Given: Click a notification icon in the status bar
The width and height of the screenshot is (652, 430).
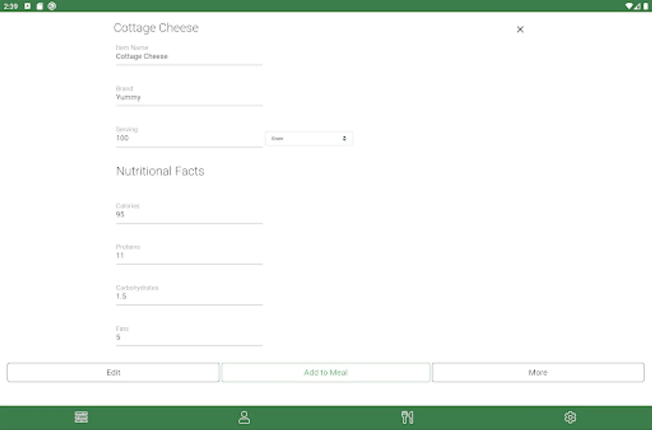Looking at the screenshot, I should (x=27, y=6).
